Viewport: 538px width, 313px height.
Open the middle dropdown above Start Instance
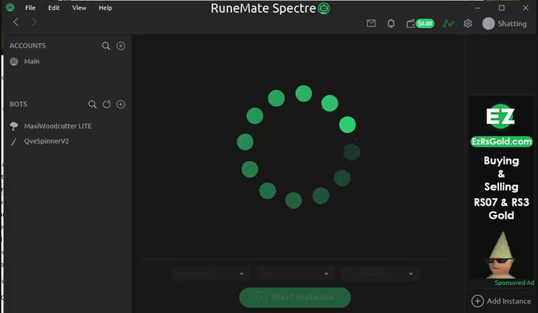pyautogui.click(x=295, y=273)
